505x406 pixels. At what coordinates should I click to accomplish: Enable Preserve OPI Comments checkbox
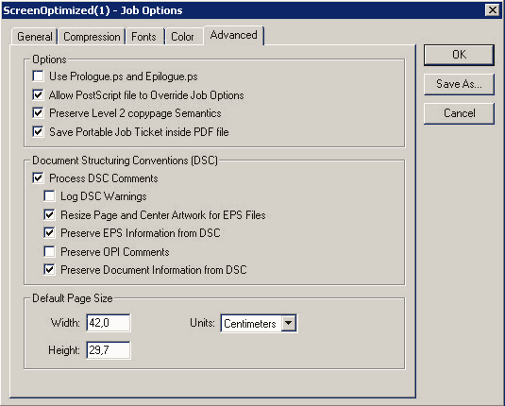49,251
